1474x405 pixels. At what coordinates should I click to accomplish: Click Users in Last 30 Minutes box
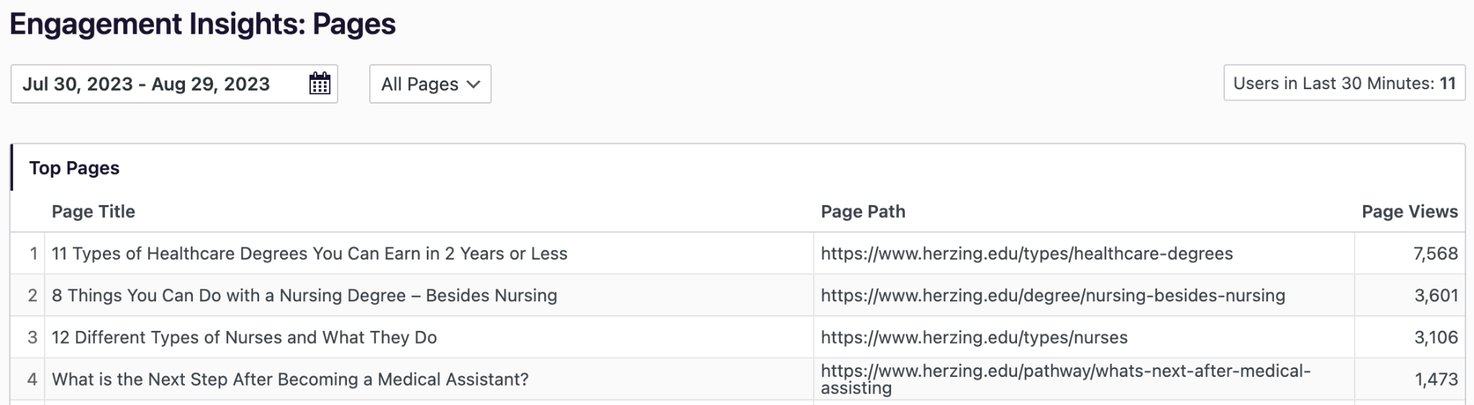click(x=1344, y=83)
